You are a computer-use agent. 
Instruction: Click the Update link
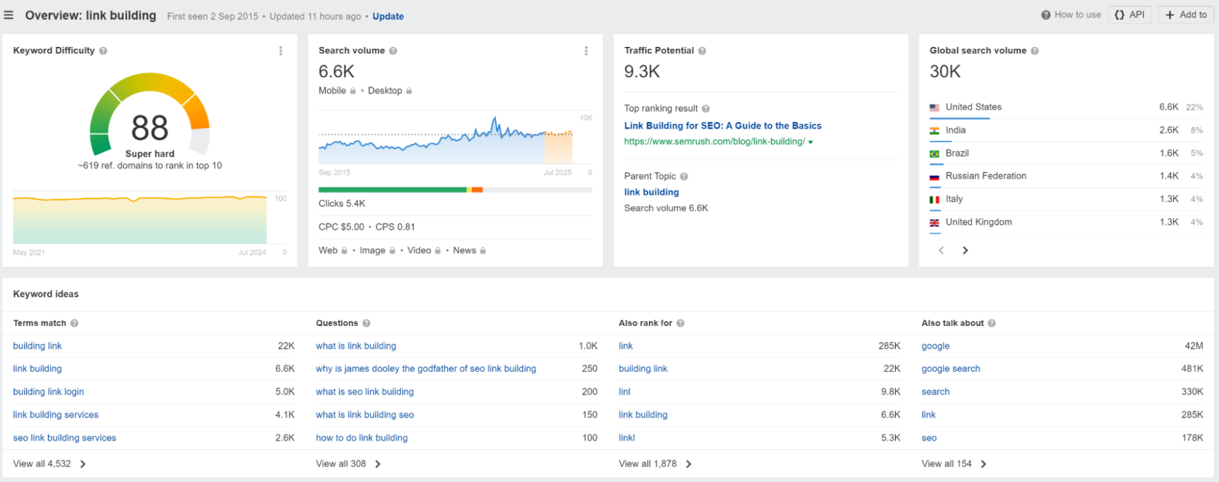coord(388,16)
